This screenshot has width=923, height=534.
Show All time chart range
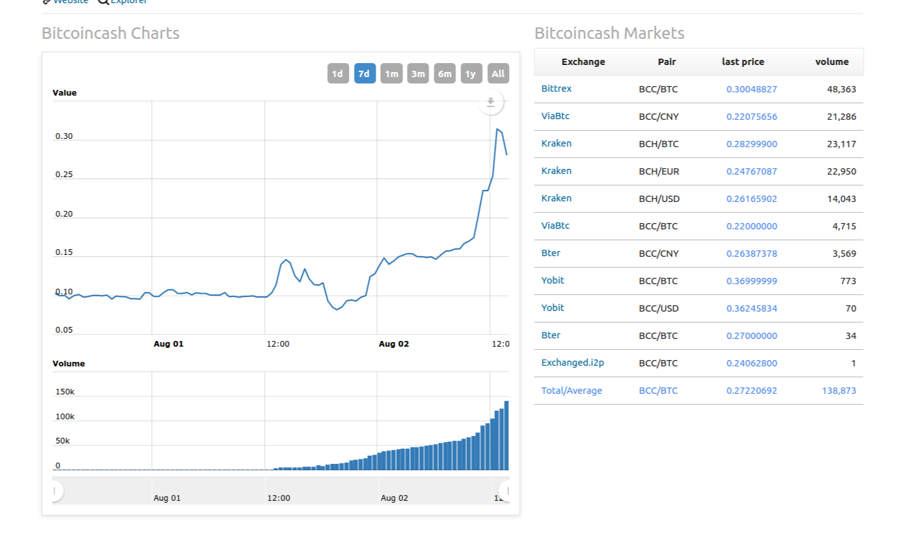498,73
